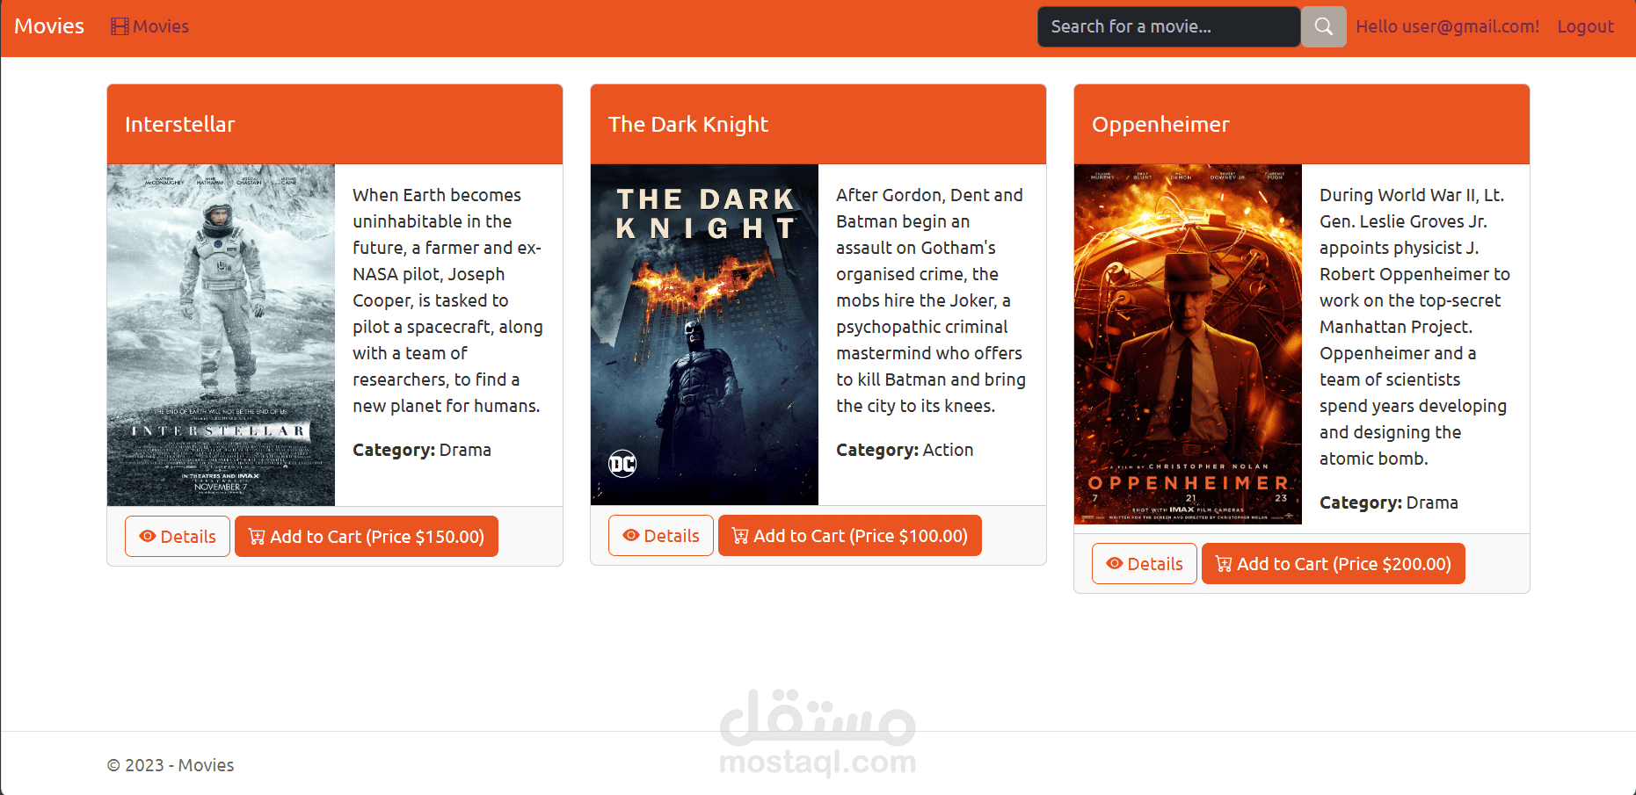View Details for Interstellar
Image resolution: width=1636 pixels, height=795 pixels.
(x=178, y=536)
